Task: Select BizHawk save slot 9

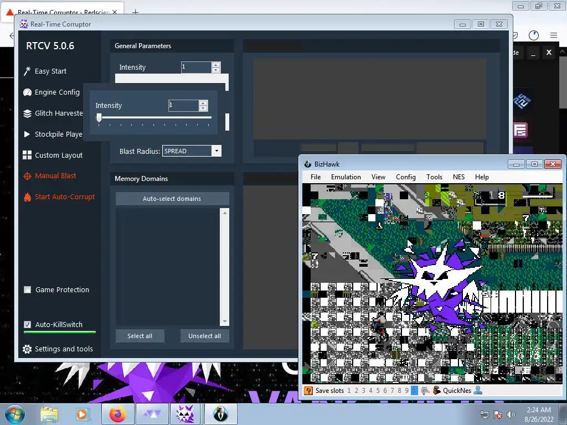Action: (407, 391)
